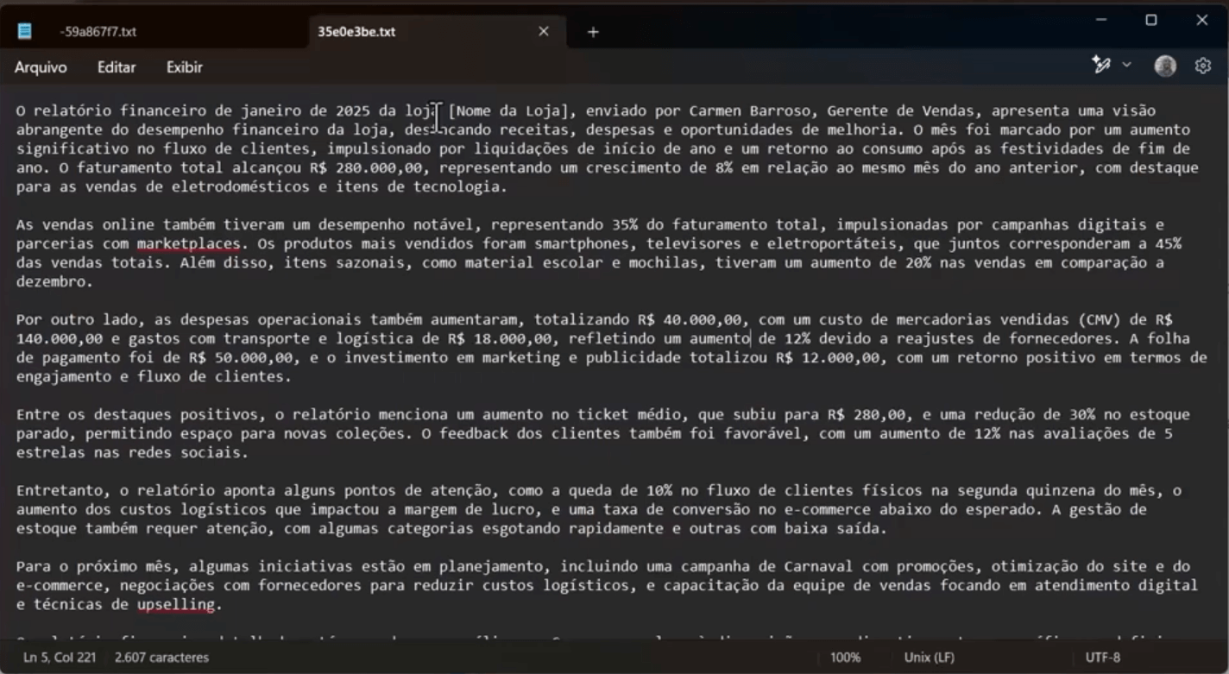Open the Editar menu
This screenshot has width=1229, height=674.
[x=117, y=67]
